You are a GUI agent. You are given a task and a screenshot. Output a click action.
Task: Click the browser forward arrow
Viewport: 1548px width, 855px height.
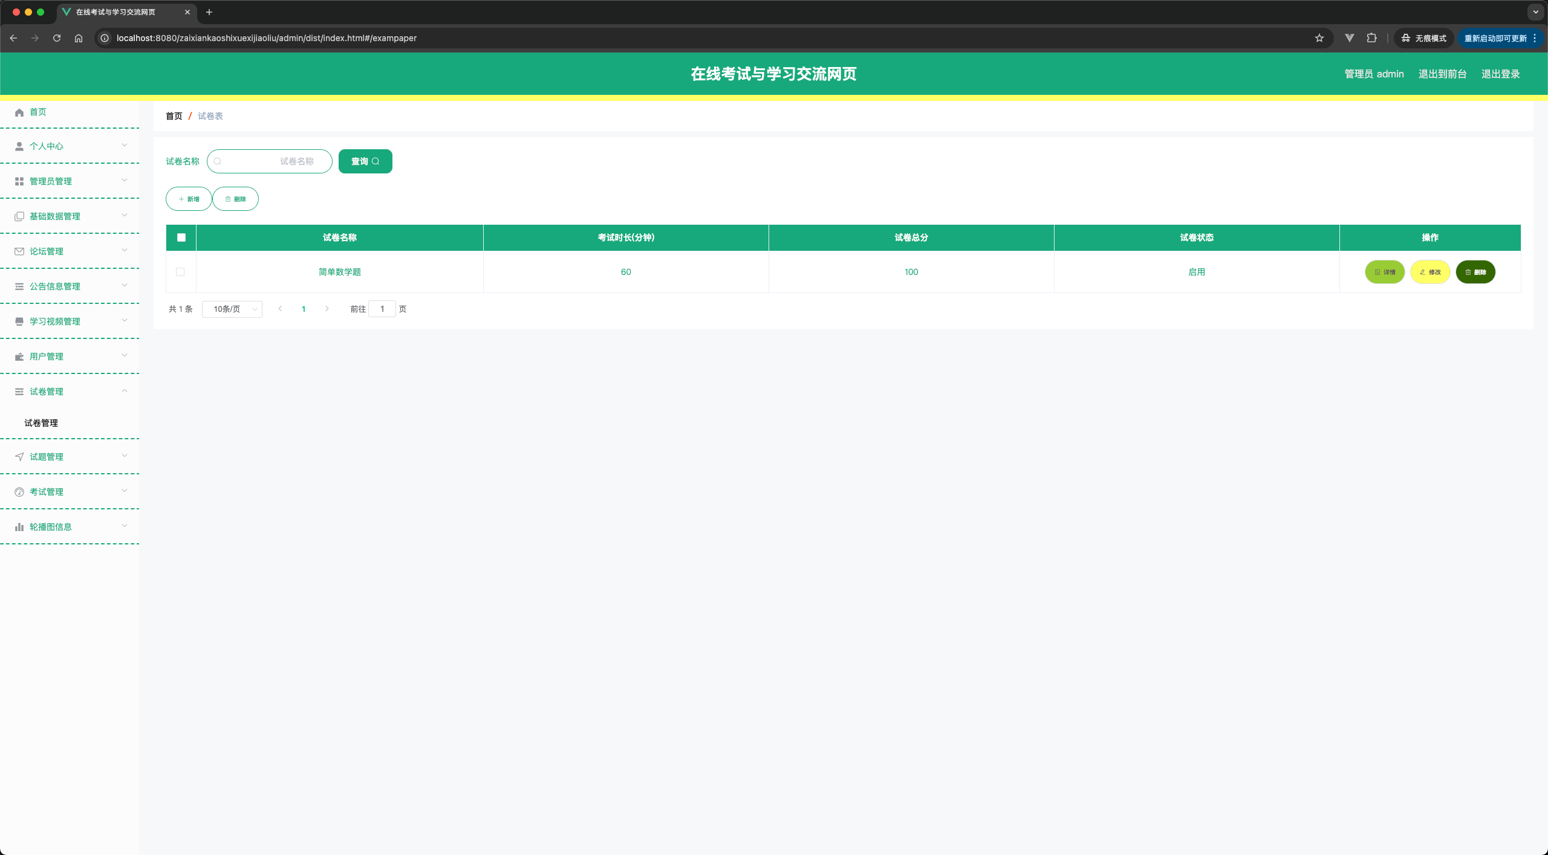35,38
